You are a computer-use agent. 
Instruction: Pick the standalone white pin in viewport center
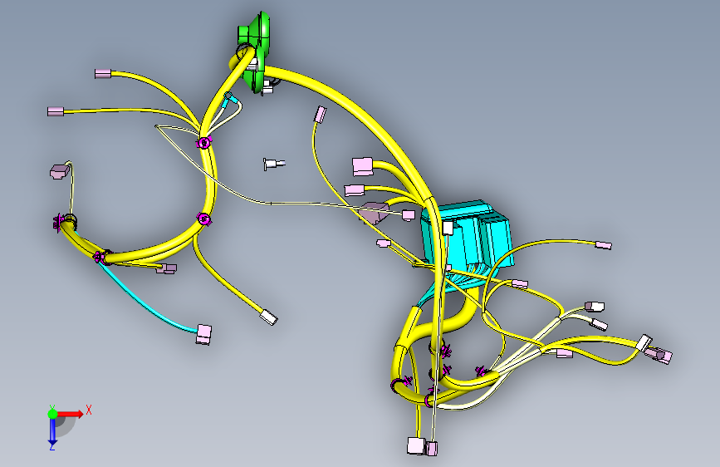tap(274, 164)
